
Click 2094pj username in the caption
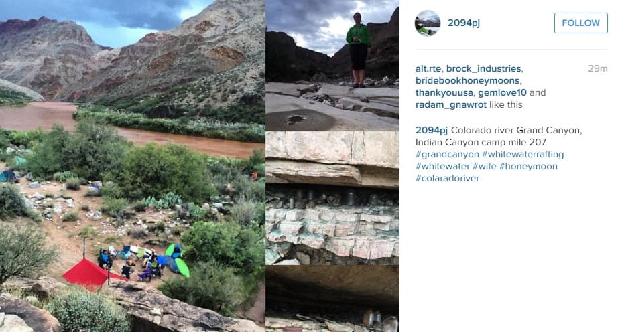click(432, 130)
